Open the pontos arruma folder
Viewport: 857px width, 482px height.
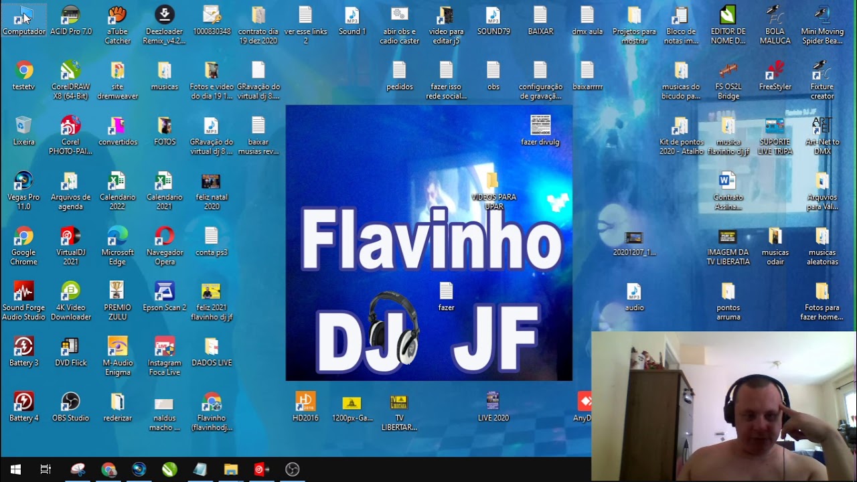tap(728, 301)
